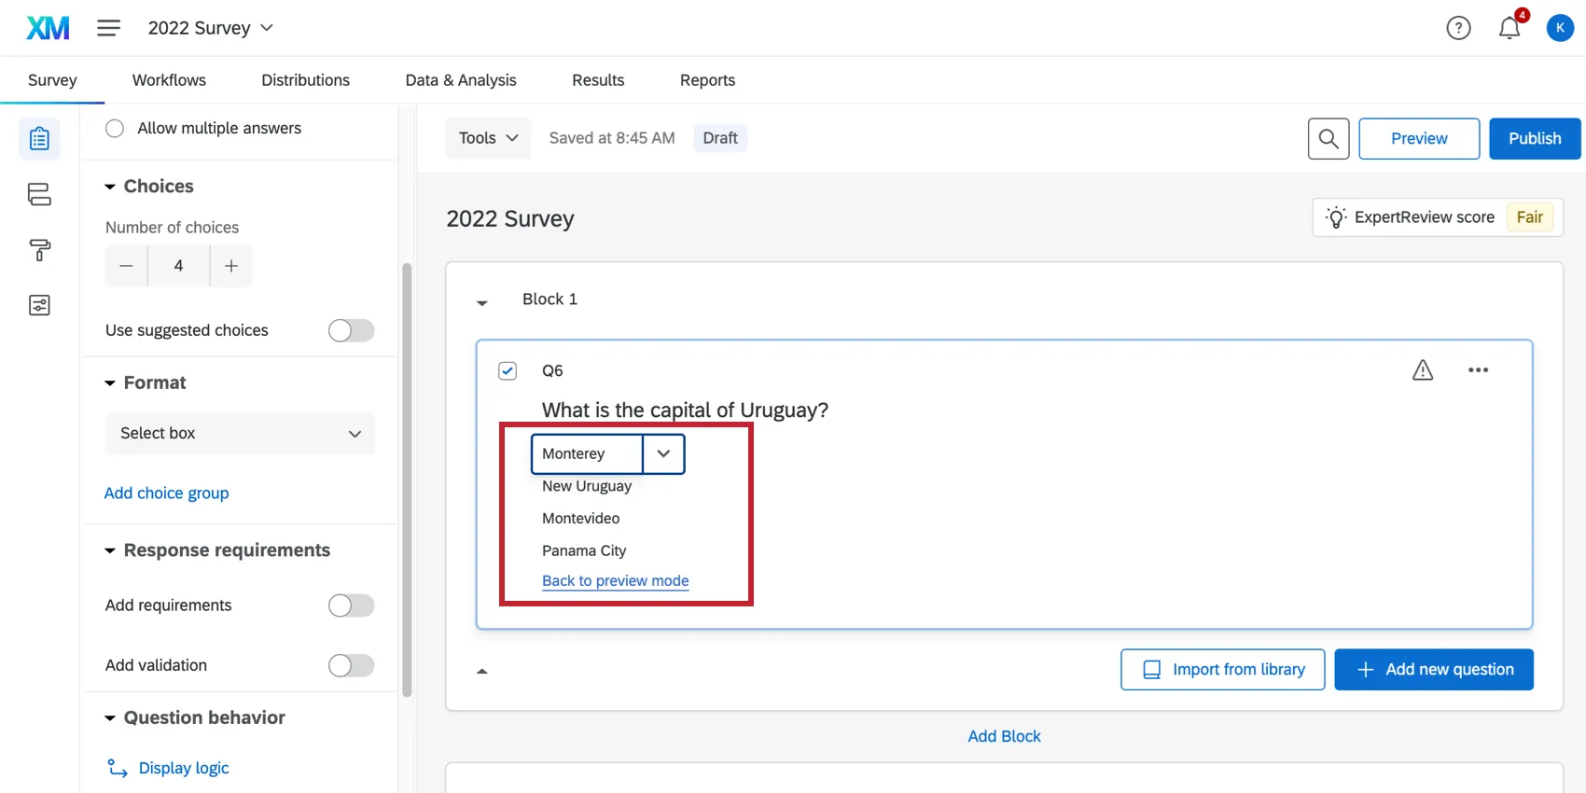This screenshot has width=1586, height=793.
Task: Open Q6 three-dot options menu
Action: (x=1478, y=370)
